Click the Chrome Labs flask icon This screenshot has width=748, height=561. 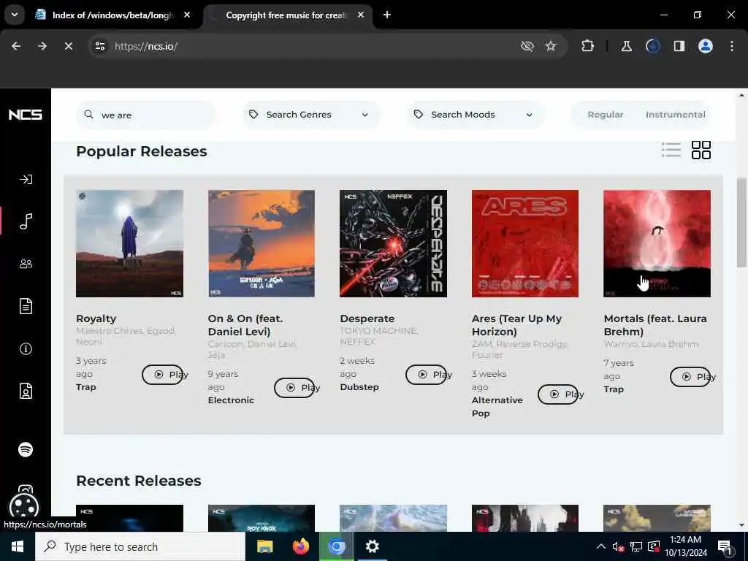point(626,46)
